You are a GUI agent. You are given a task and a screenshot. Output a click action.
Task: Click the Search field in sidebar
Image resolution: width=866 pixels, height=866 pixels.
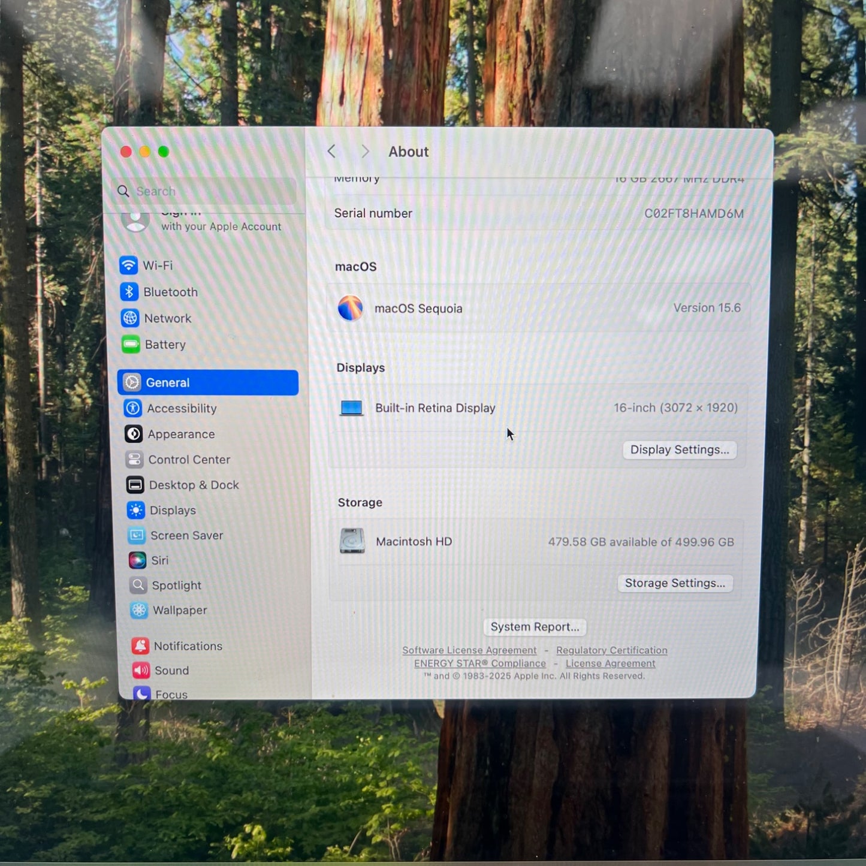click(206, 191)
